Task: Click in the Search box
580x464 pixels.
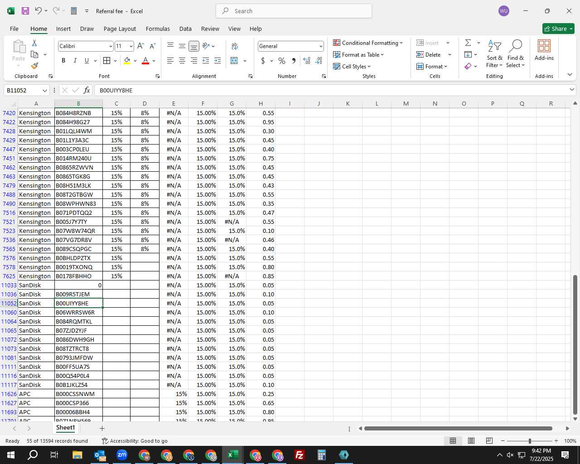Action: point(294,11)
